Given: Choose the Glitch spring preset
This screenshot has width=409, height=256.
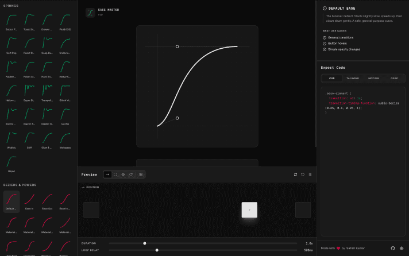Looking at the screenshot, I should [x=65, y=93].
